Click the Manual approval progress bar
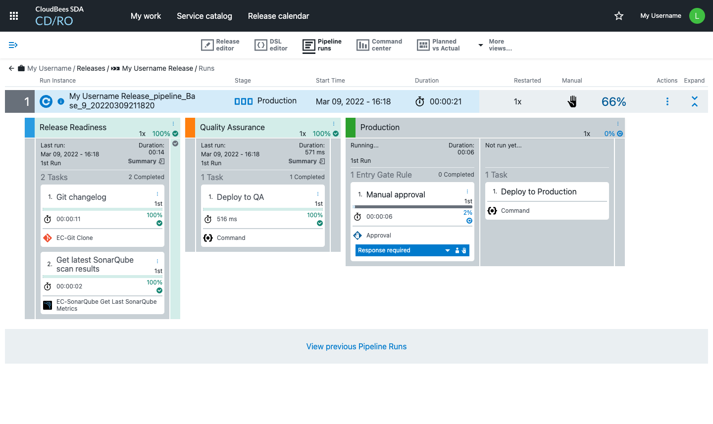This screenshot has width=713, height=424. [413, 207]
